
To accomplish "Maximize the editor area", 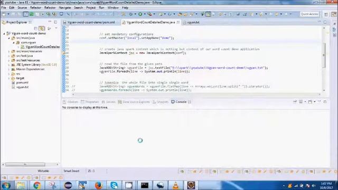I will (x=325, y=22).
